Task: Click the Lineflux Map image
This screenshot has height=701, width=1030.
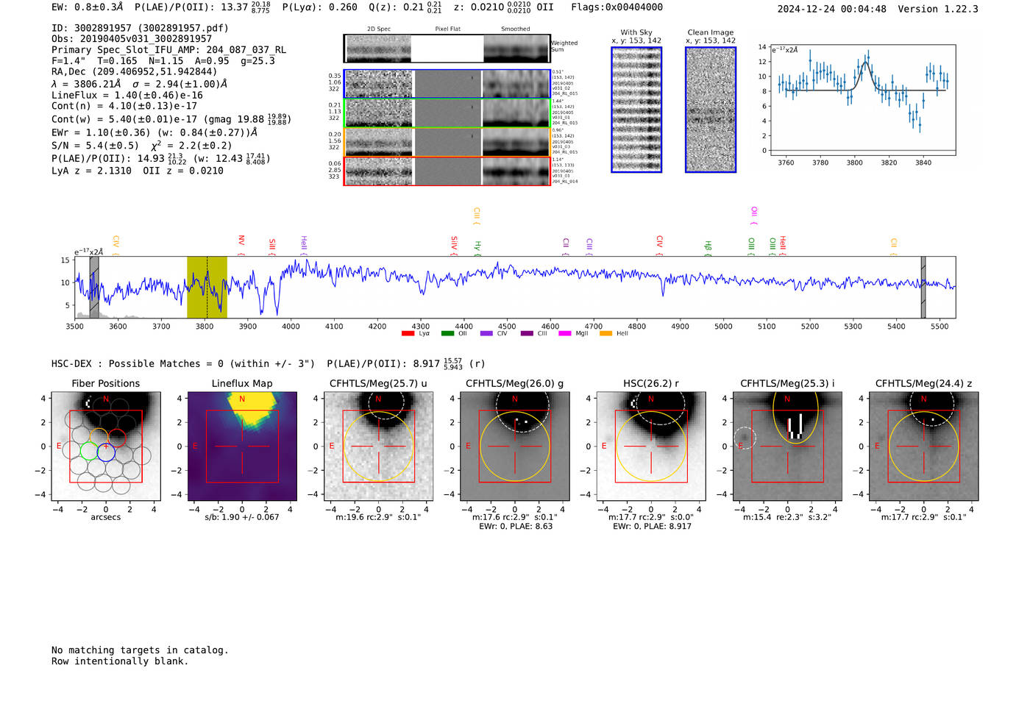Action: point(242,446)
